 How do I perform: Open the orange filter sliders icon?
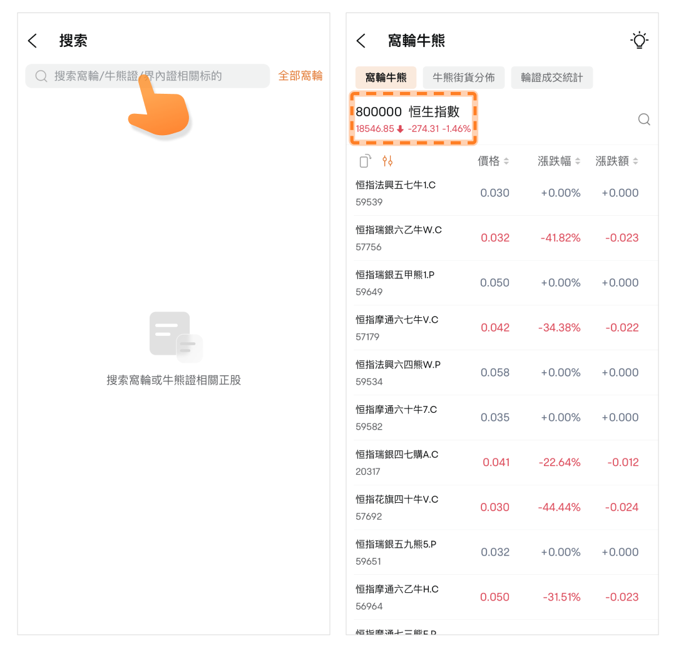(387, 161)
